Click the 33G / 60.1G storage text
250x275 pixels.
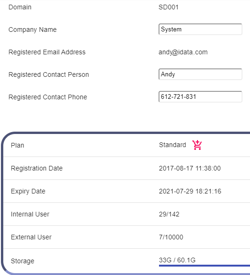177,260
